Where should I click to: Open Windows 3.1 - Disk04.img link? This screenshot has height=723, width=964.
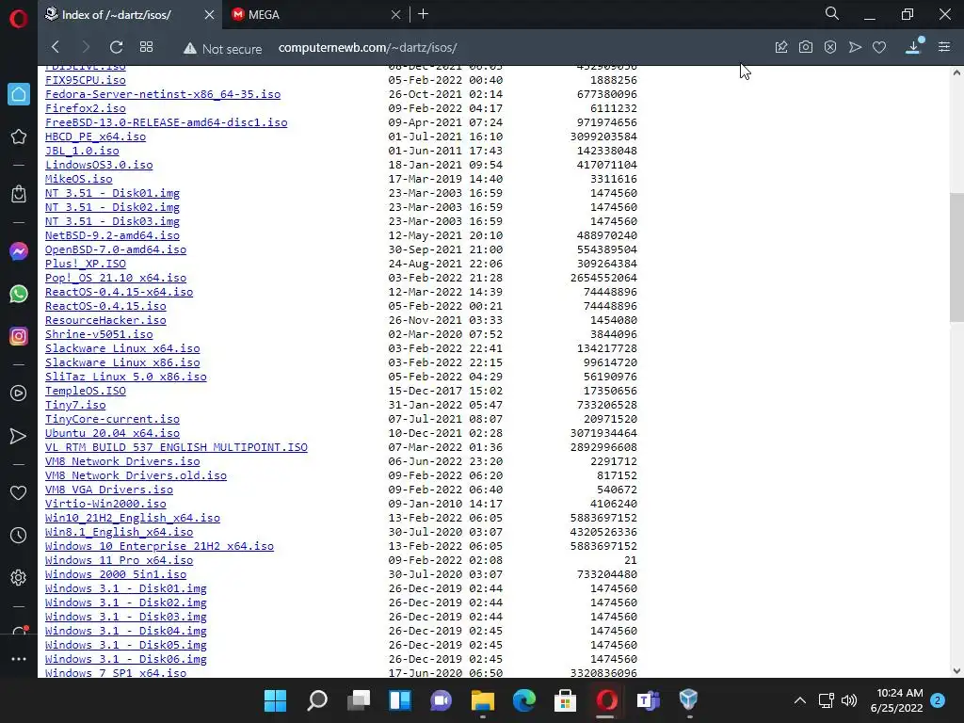coord(125,631)
